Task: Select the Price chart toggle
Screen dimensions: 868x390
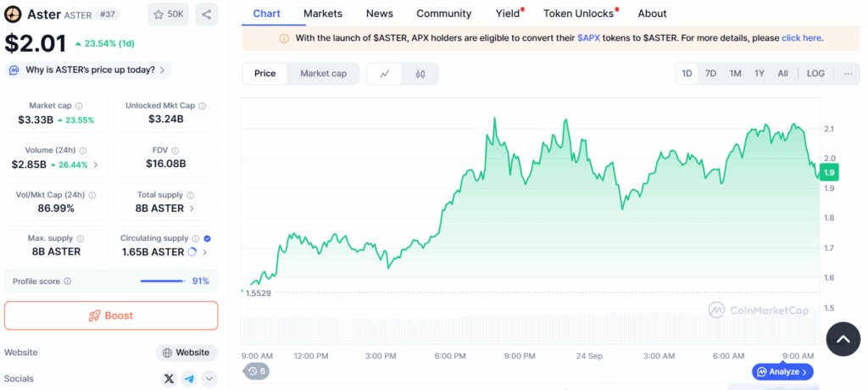Action: click(264, 74)
